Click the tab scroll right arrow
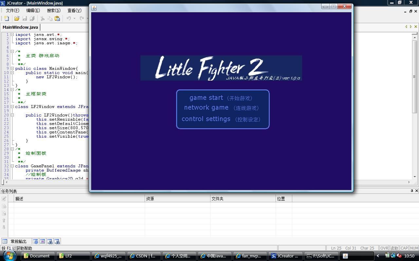Image resolution: width=419 pixels, height=261 pixels. tap(411, 27)
